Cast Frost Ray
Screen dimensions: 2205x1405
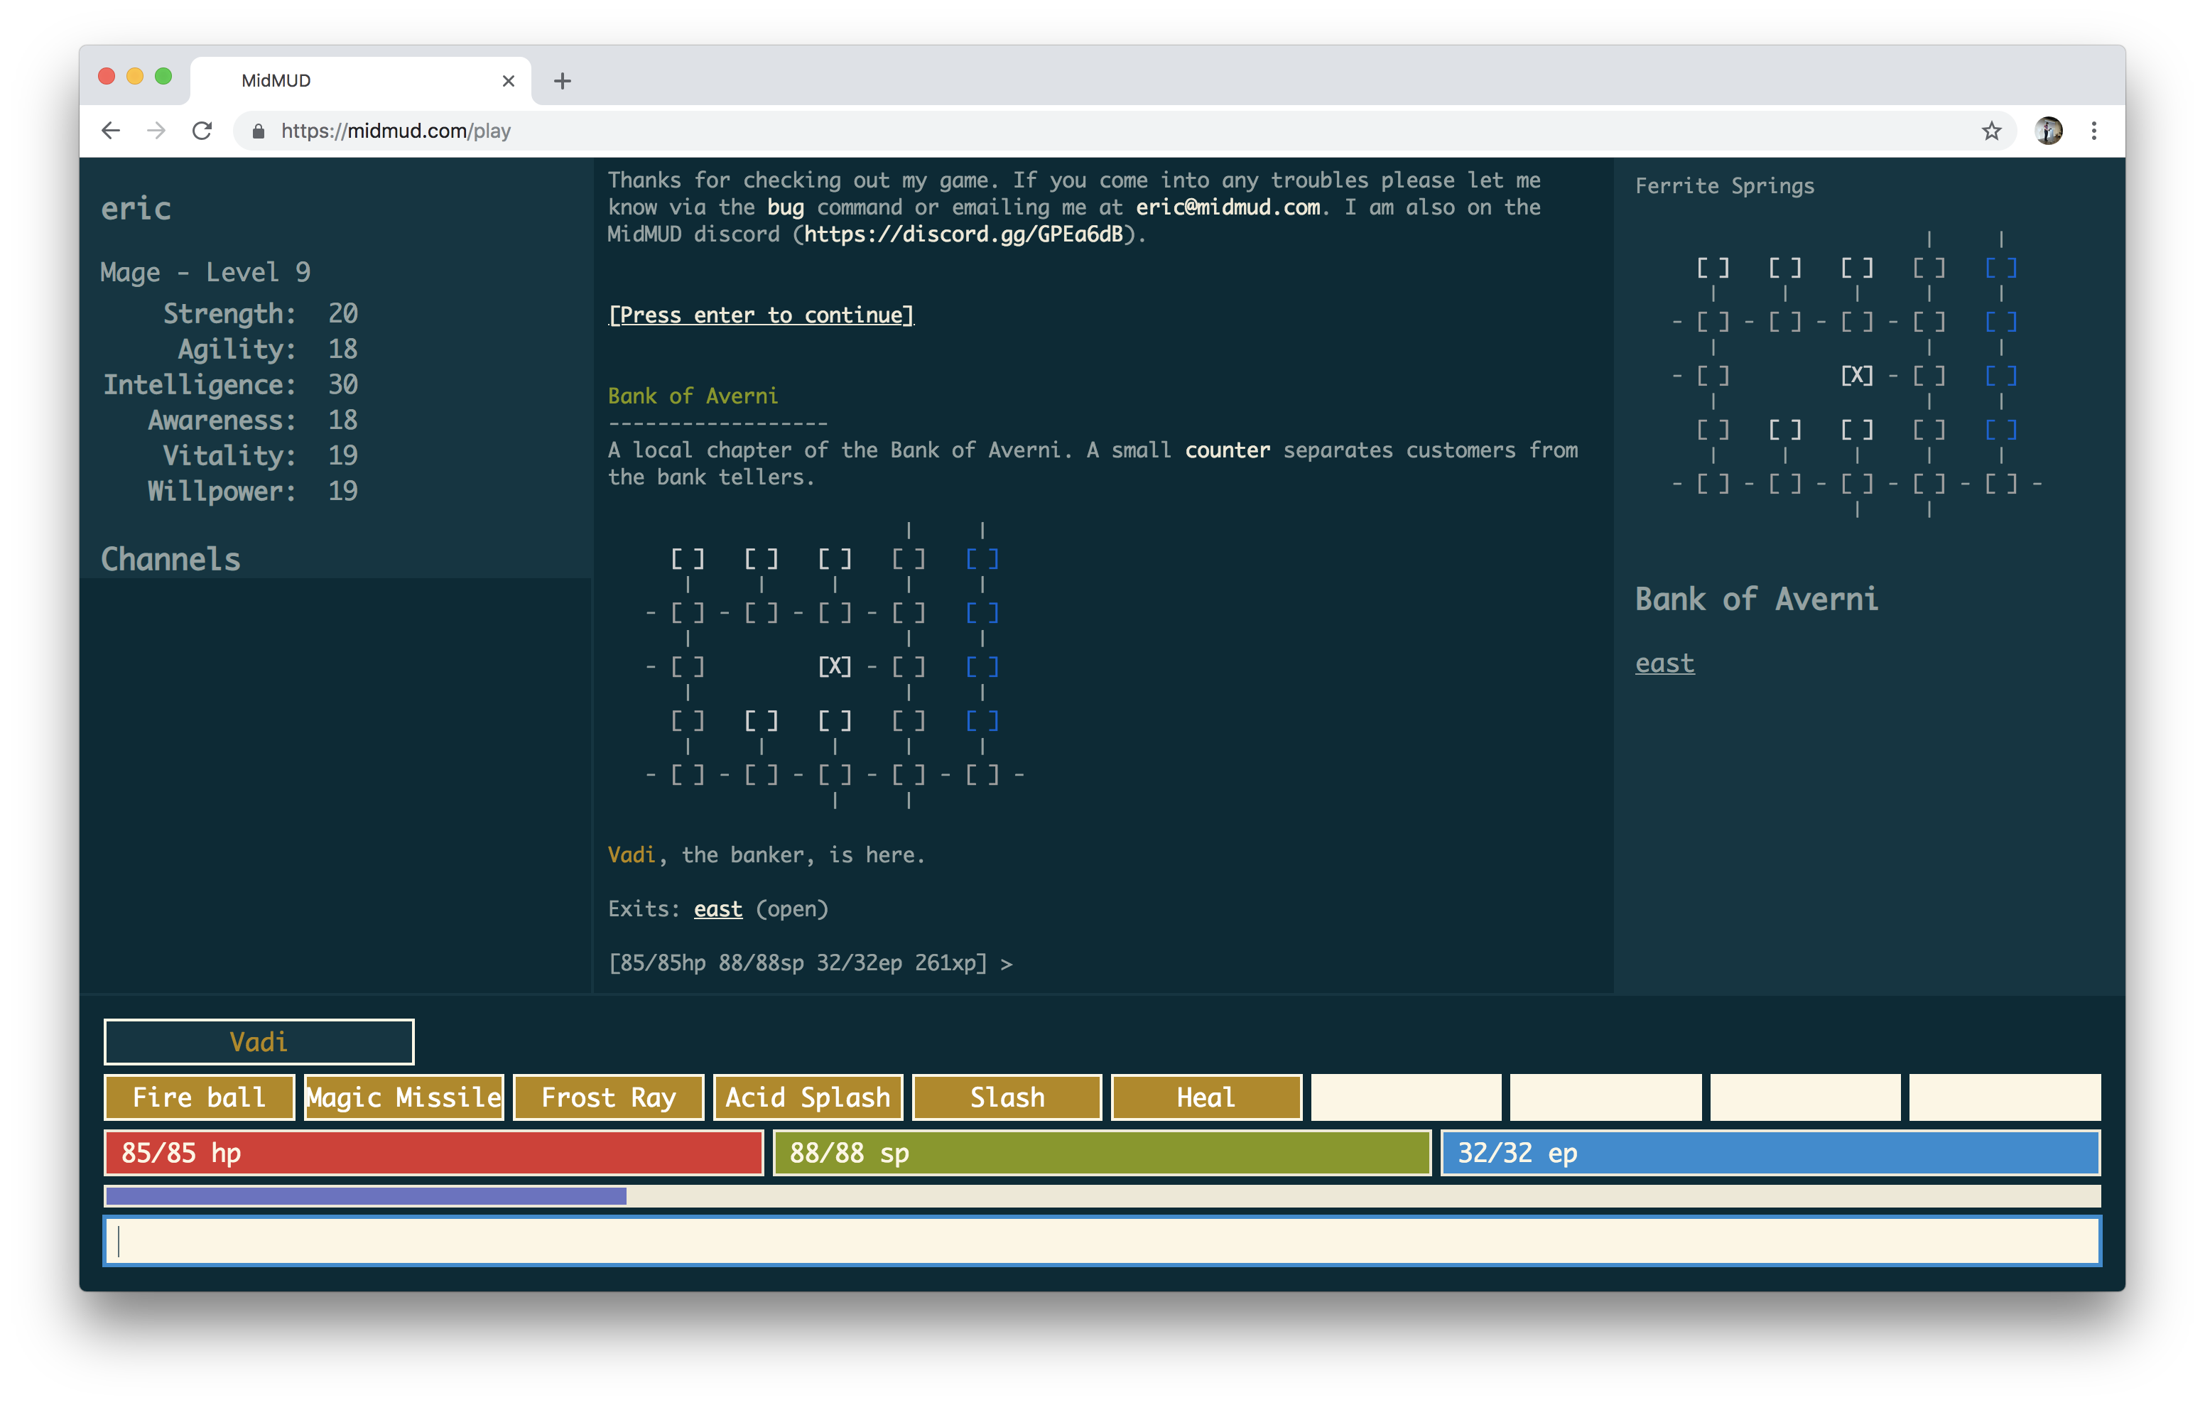(x=608, y=1097)
